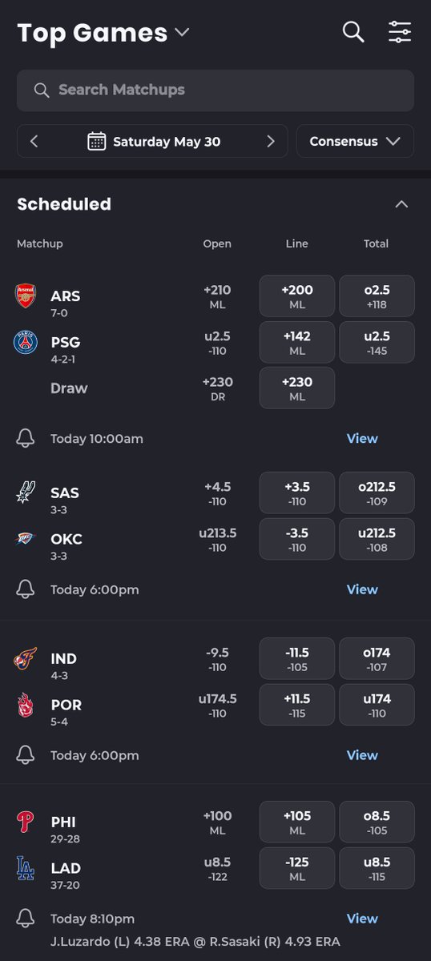Tap the Arsenal team logo

point(26,296)
